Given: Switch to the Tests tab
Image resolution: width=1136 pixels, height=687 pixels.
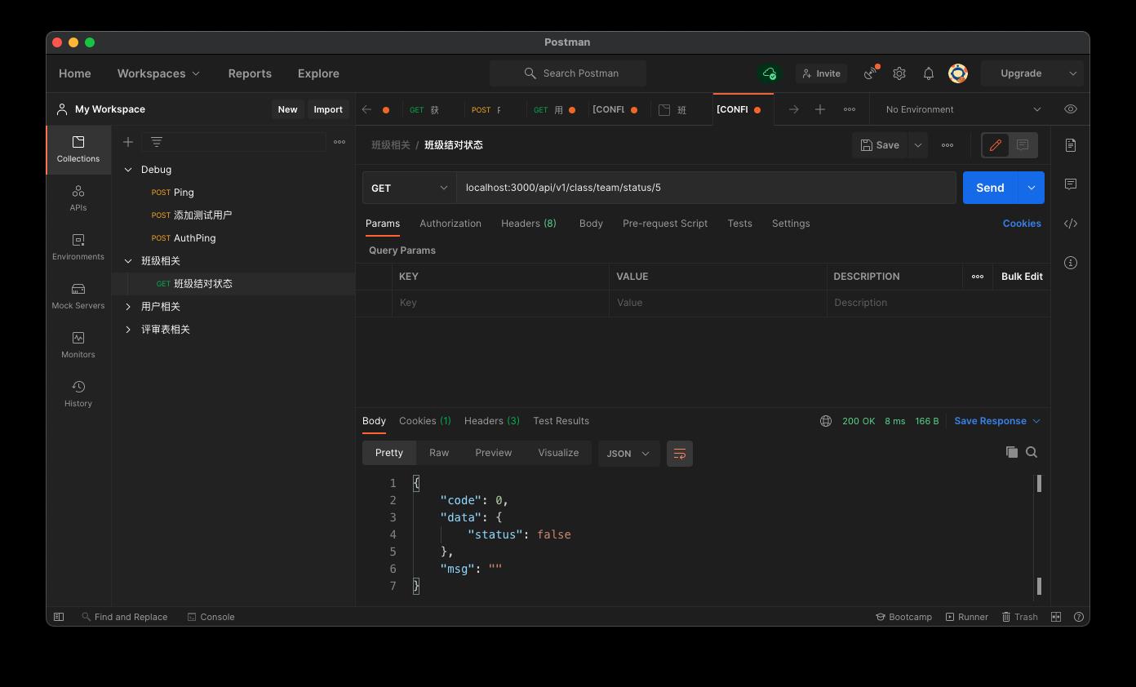Looking at the screenshot, I should tap(740, 224).
